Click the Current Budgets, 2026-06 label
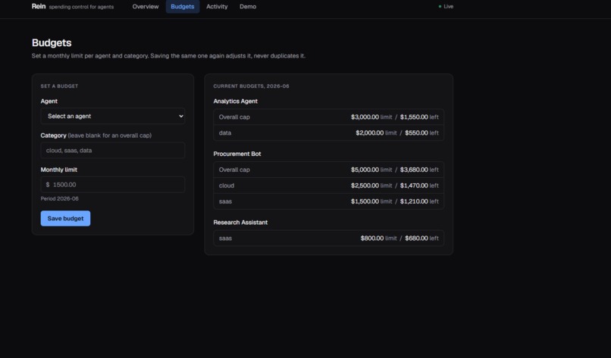Viewport: 611px width, 358px height. pyautogui.click(x=252, y=86)
